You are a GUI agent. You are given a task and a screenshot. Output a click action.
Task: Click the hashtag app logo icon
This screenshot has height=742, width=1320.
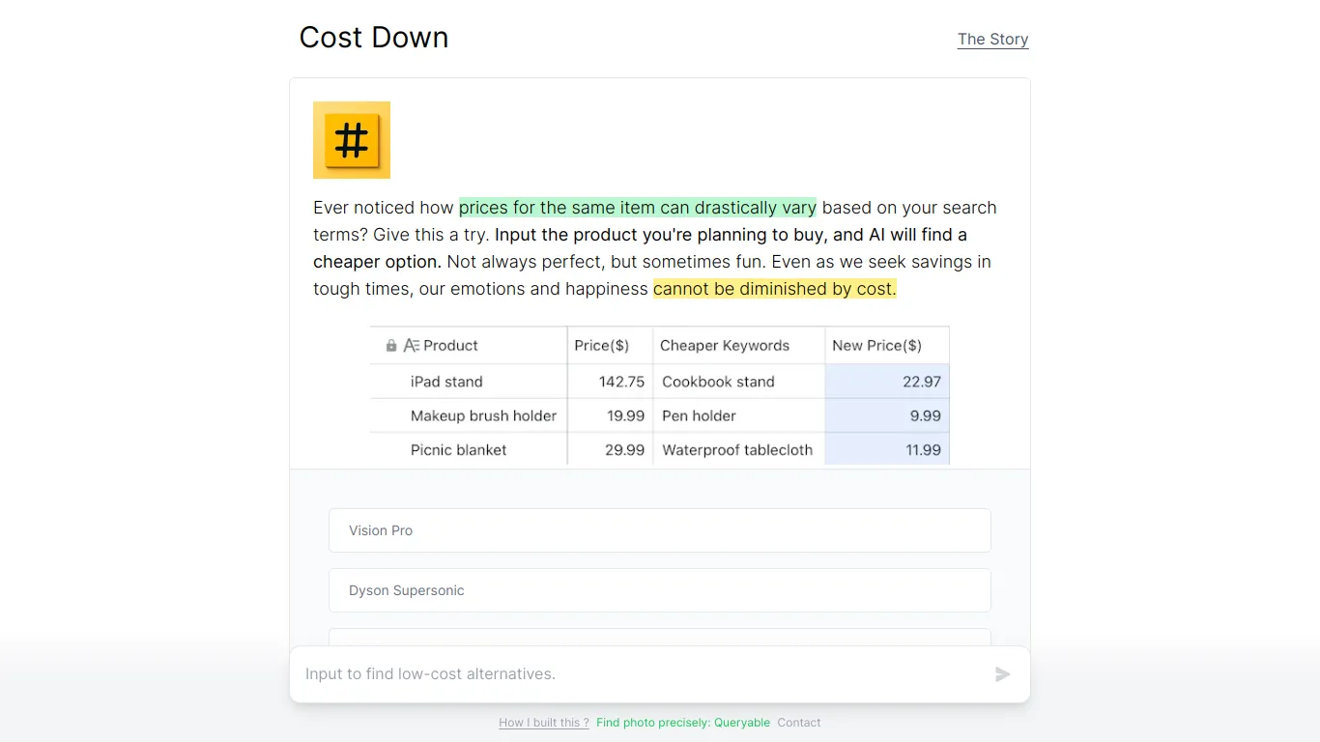pyautogui.click(x=352, y=140)
